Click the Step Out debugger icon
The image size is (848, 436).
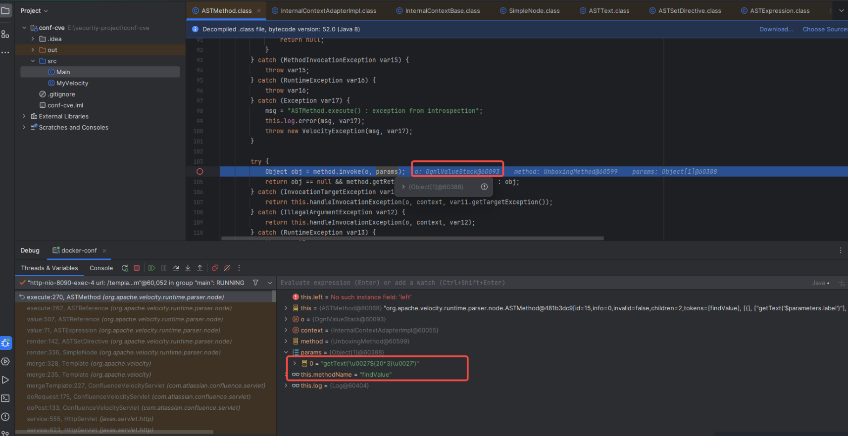[x=200, y=268]
